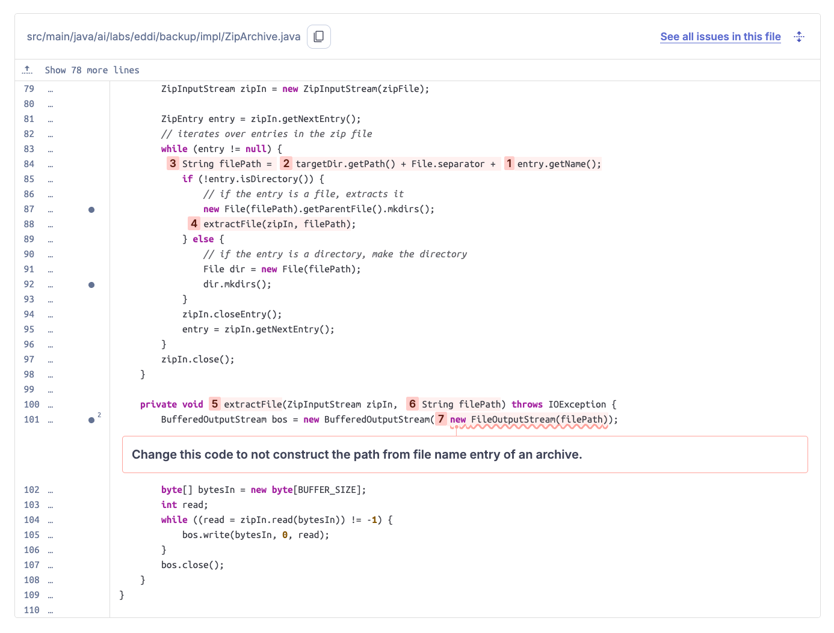The width and height of the screenshot is (834, 633).
Task: Expand Show 78 more lines above
Action: coord(91,70)
